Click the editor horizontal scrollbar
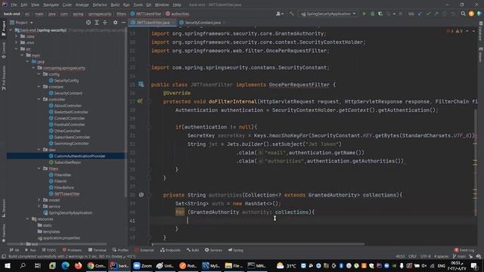 pos(258,244)
